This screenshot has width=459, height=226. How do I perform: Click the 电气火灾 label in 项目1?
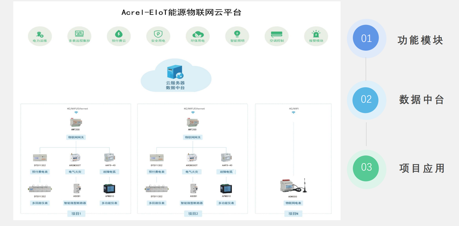point(75,172)
